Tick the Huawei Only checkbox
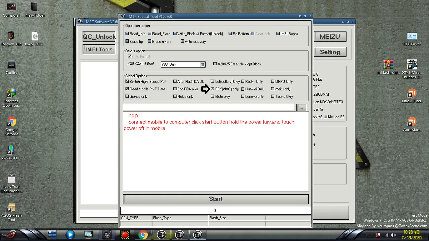Image resolution: width=429 pixels, height=241 pixels. (x=243, y=89)
